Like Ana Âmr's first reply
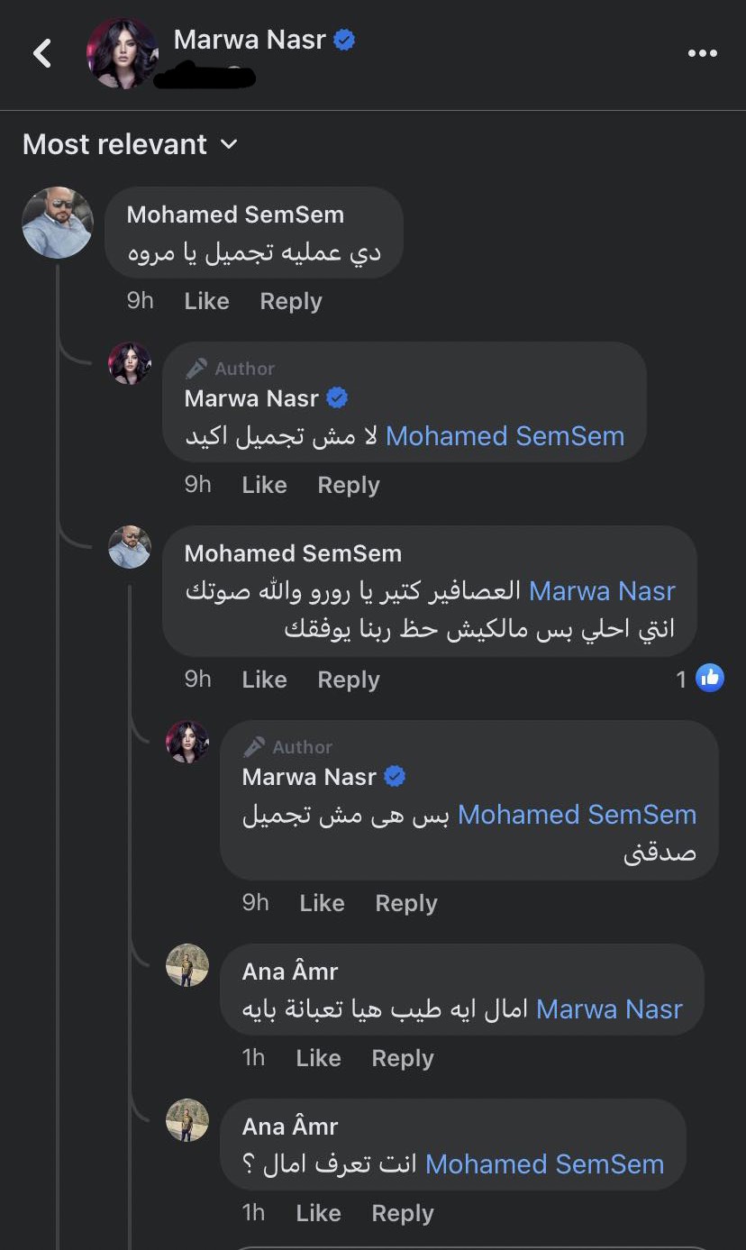 pos(318,1058)
